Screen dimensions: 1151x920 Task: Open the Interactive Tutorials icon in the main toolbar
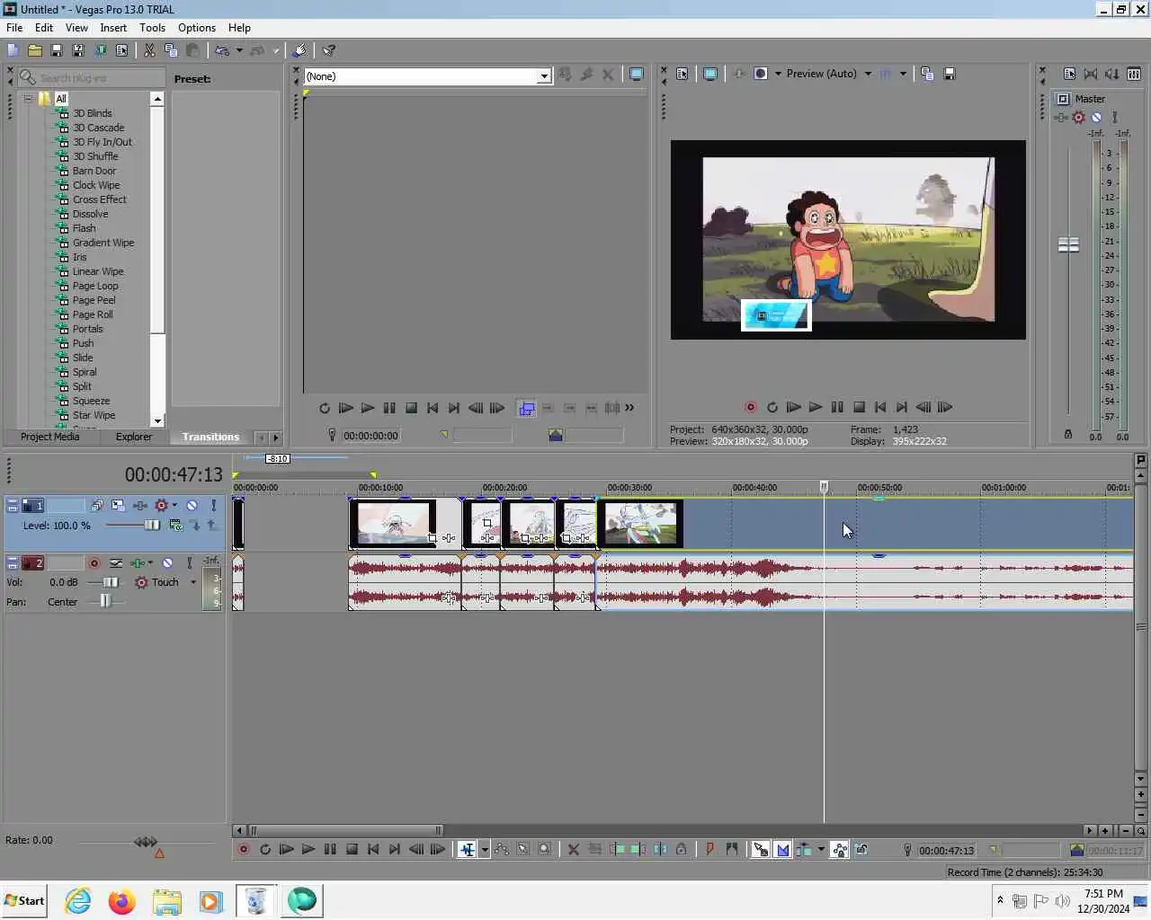point(300,50)
